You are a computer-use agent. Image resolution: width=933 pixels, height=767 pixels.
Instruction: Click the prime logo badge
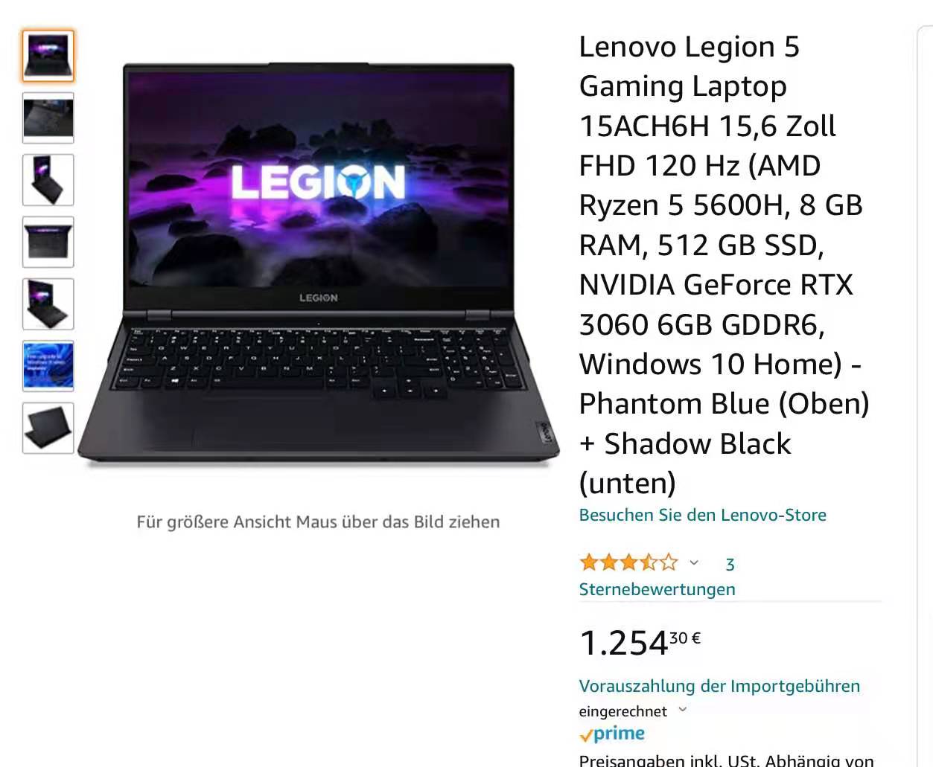(612, 734)
